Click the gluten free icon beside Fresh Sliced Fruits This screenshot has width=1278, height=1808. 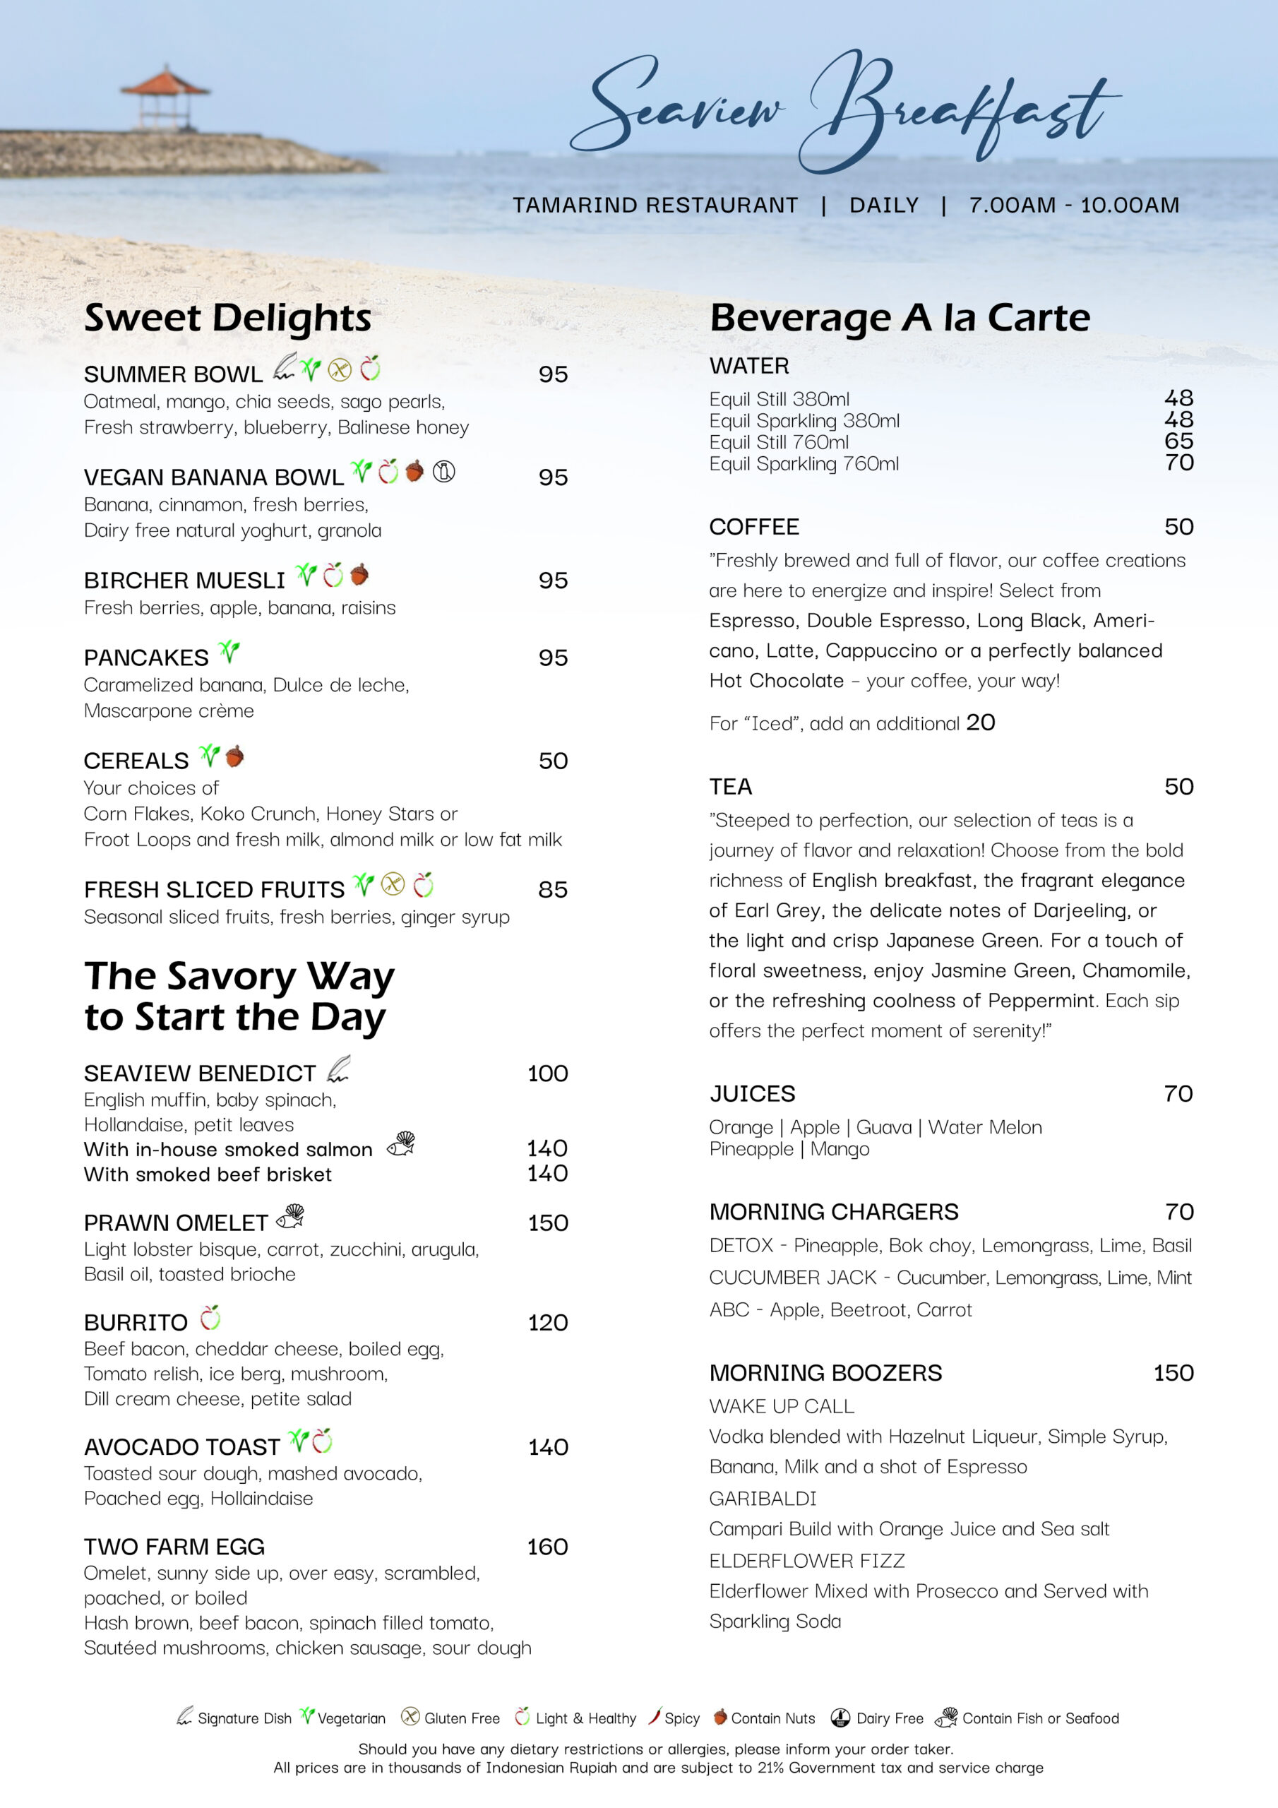coord(393,885)
